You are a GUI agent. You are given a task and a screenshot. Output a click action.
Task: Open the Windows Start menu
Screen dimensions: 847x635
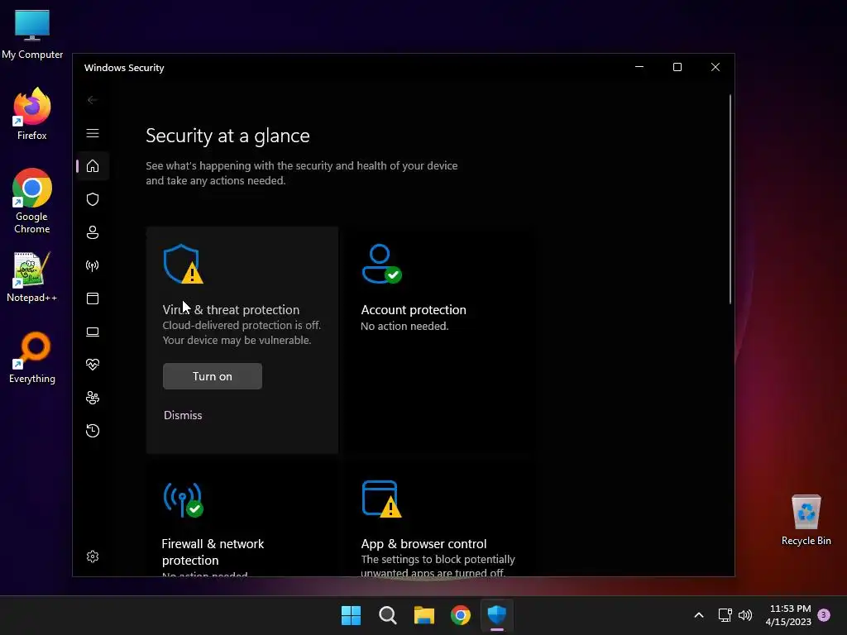[351, 615]
